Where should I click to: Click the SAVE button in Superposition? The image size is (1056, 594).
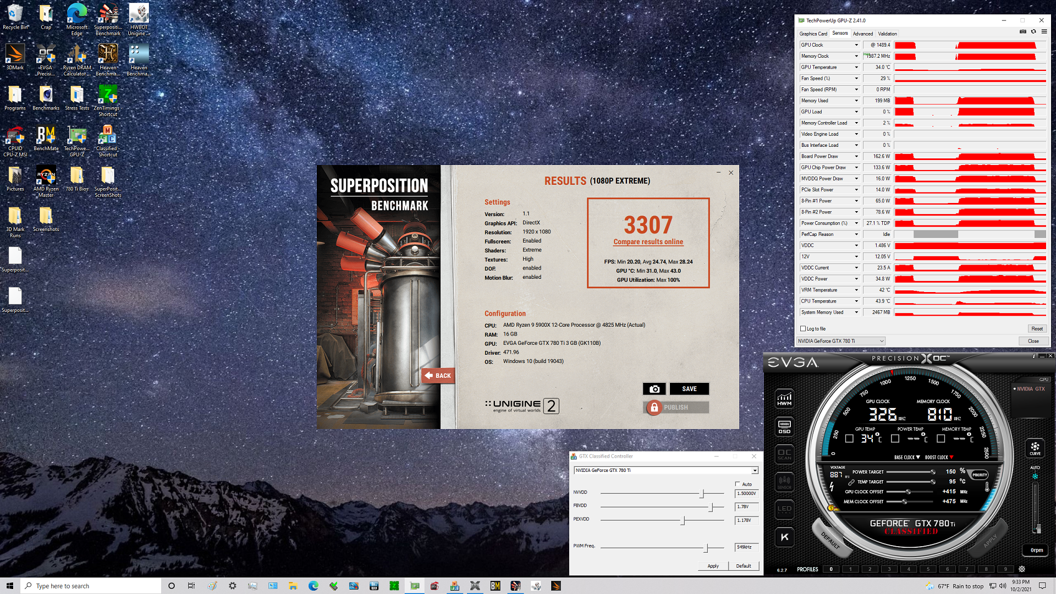click(x=689, y=389)
